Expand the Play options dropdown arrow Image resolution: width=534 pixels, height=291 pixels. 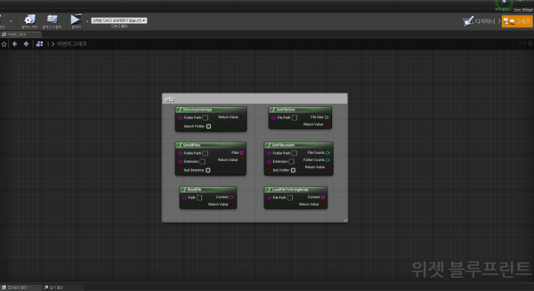tap(87, 21)
